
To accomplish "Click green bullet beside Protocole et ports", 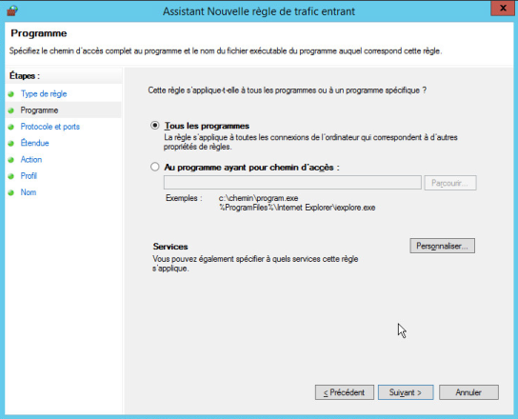I will point(10,127).
